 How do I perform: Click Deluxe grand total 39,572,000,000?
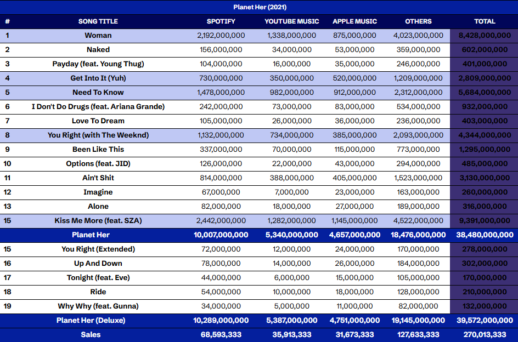(x=485, y=320)
